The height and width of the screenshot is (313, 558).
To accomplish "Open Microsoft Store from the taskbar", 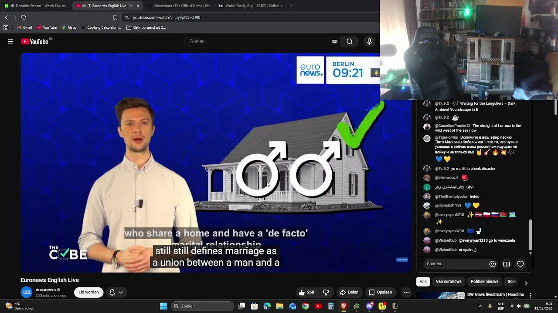I will (254, 306).
